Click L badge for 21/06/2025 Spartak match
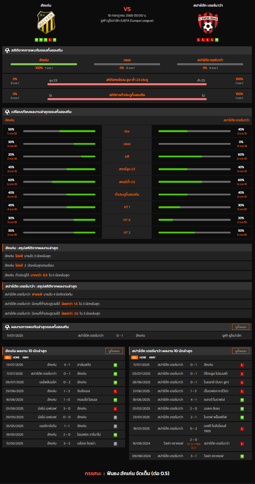 click(x=242, y=391)
